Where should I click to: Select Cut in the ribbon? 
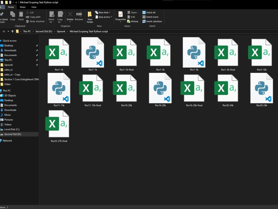(30, 13)
